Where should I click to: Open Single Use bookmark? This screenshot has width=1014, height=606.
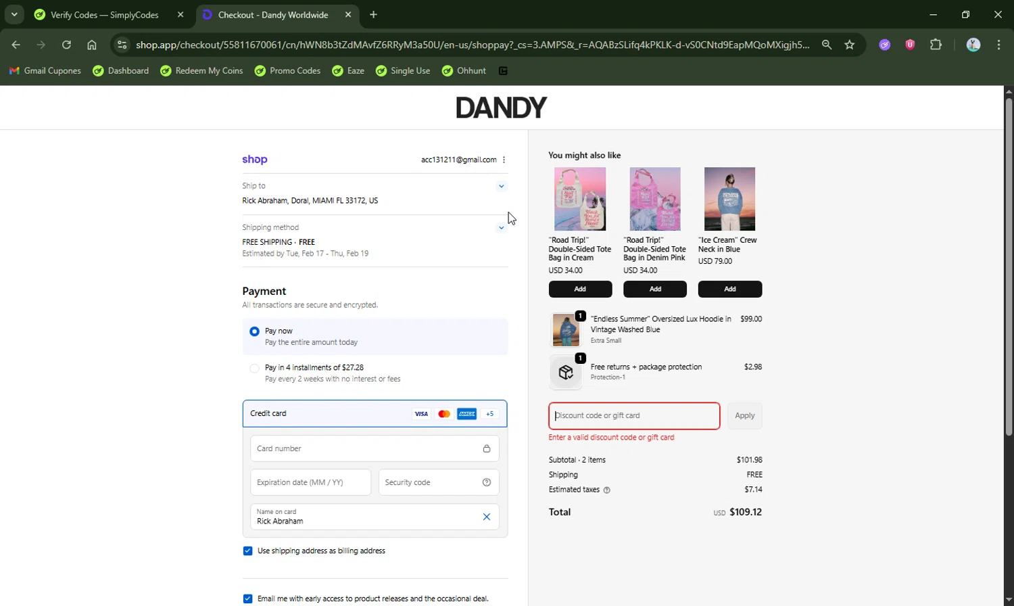[x=403, y=71]
